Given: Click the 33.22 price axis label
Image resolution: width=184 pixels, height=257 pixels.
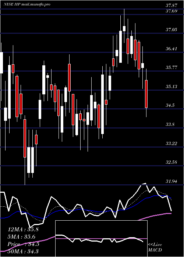Looking at the screenshot, I should pyautogui.click(x=171, y=144).
